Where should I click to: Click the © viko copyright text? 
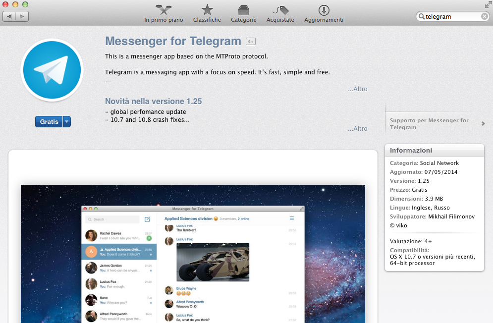[x=398, y=225]
